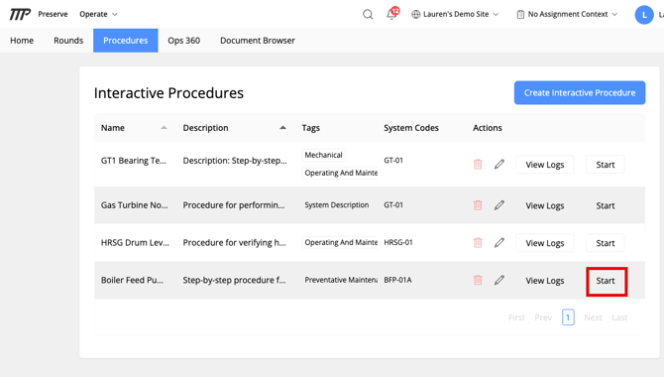The image size is (664, 377).
Task: Edit the HRSG Drum Level procedure
Action: pyautogui.click(x=499, y=242)
